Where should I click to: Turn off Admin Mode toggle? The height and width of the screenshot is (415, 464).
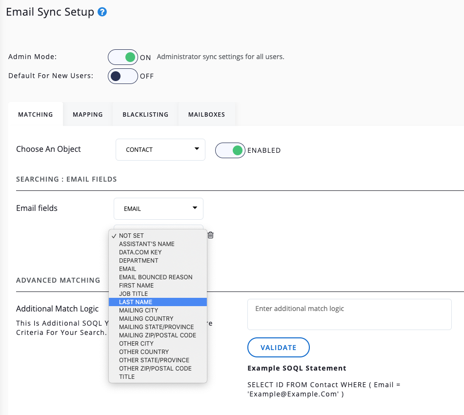pos(122,57)
